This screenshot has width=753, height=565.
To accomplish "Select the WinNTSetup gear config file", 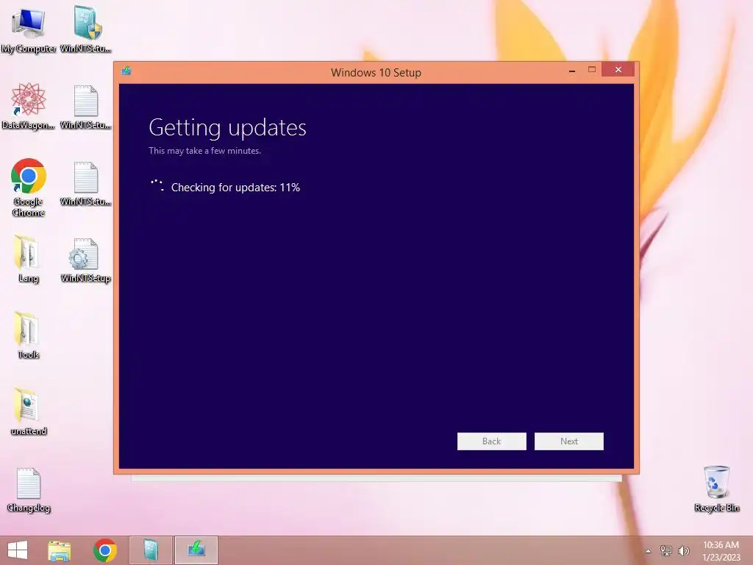I will (x=86, y=260).
